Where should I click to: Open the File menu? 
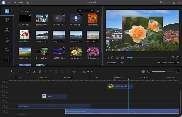pyautogui.click(x=9, y=3)
